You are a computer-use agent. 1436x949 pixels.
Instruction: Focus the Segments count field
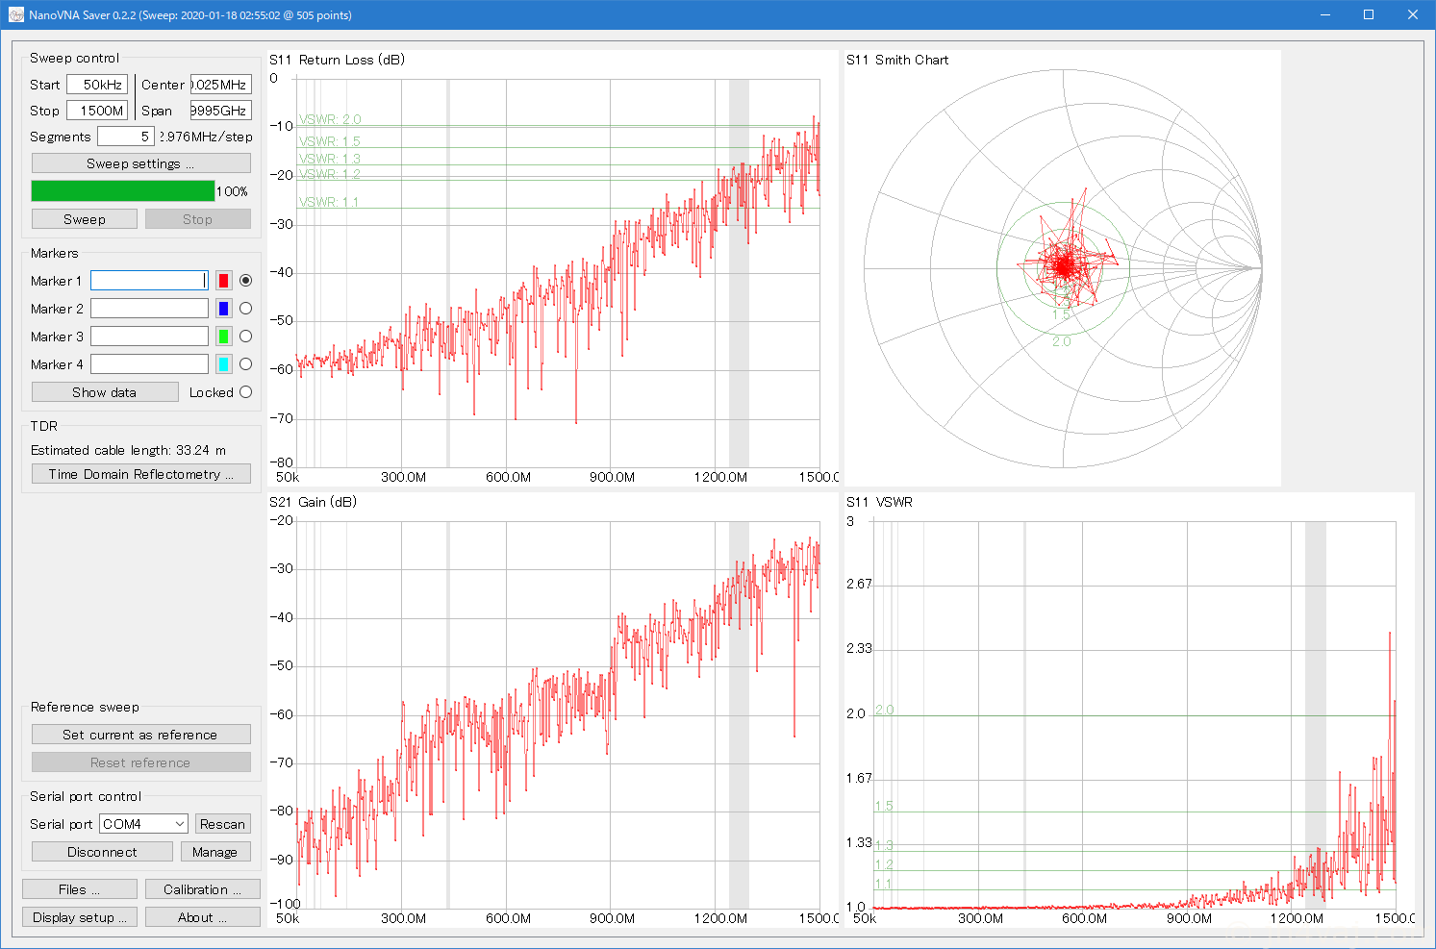[x=126, y=137]
